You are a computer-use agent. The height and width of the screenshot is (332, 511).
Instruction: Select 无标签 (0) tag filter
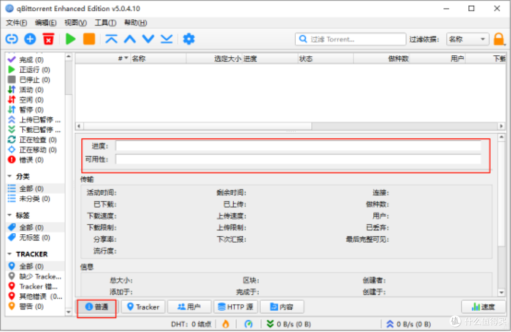pos(35,238)
